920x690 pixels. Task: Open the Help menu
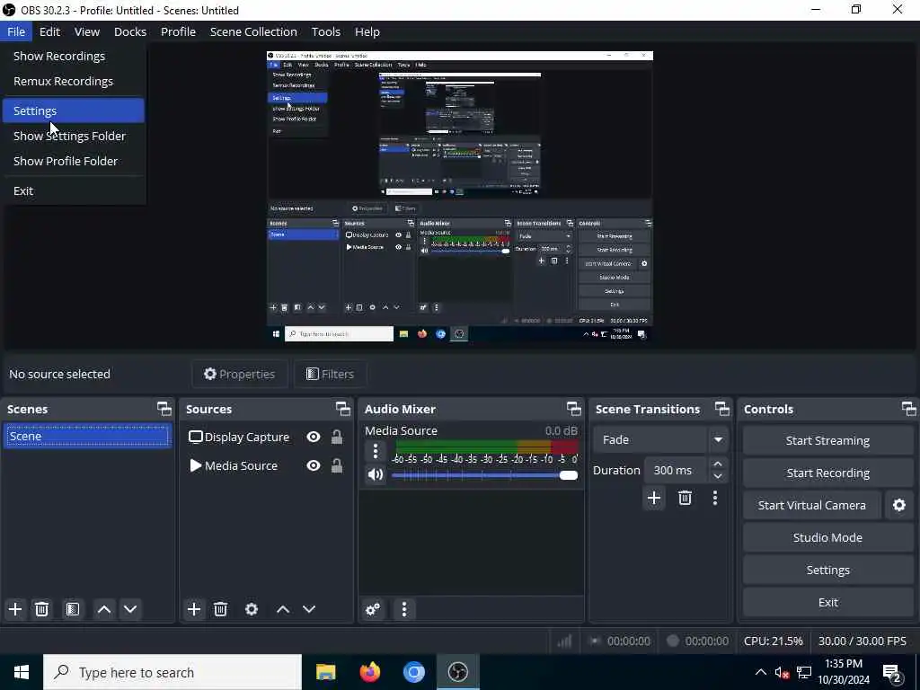click(367, 31)
